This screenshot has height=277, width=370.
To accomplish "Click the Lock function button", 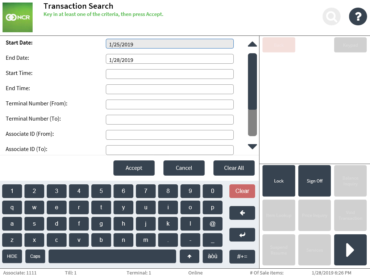I will (x=279, y=181).
